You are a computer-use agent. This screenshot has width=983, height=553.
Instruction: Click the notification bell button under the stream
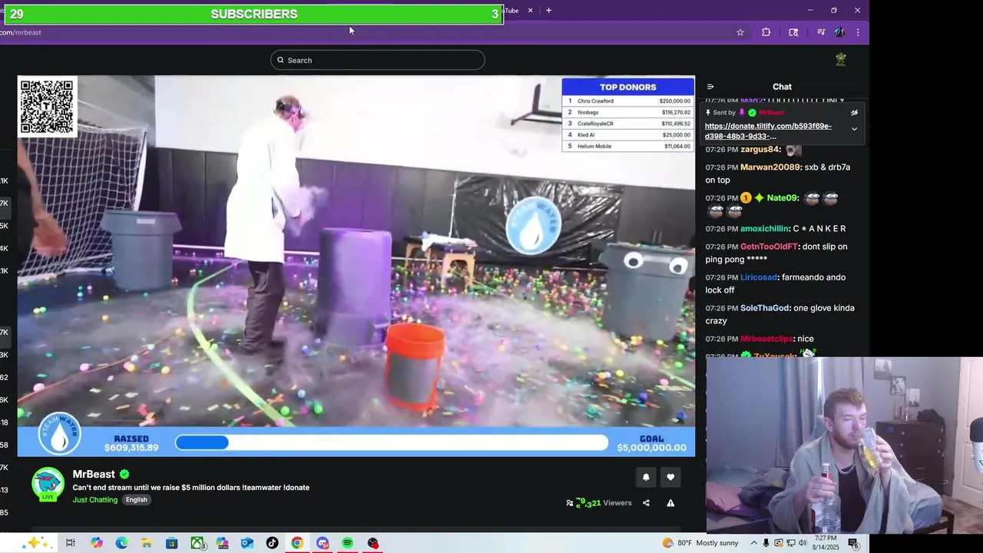coord(646,477)
